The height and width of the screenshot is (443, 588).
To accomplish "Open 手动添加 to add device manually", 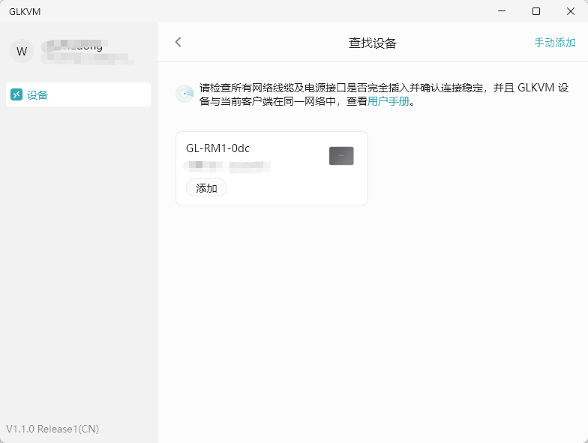I will (x=555, y=43).
